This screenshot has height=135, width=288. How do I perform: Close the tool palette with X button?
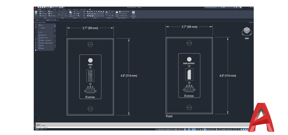click(36, 24)
